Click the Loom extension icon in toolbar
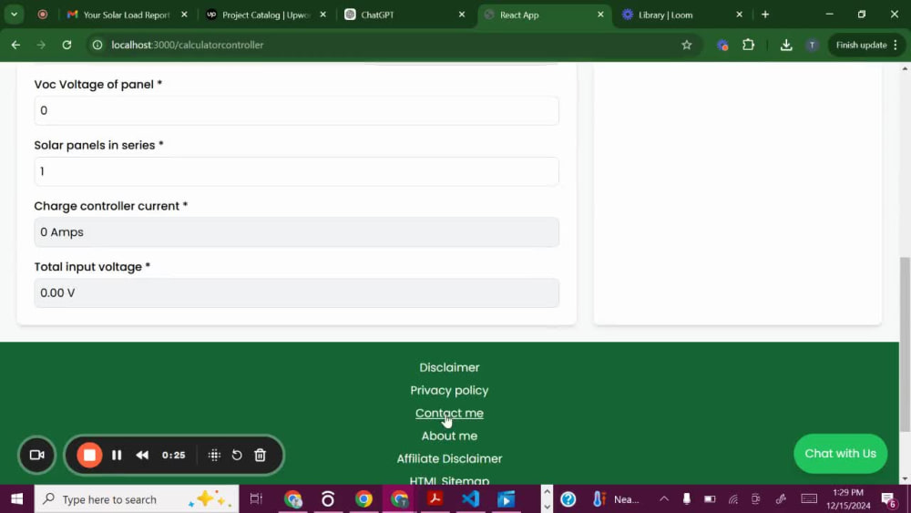 pos(722,45)
